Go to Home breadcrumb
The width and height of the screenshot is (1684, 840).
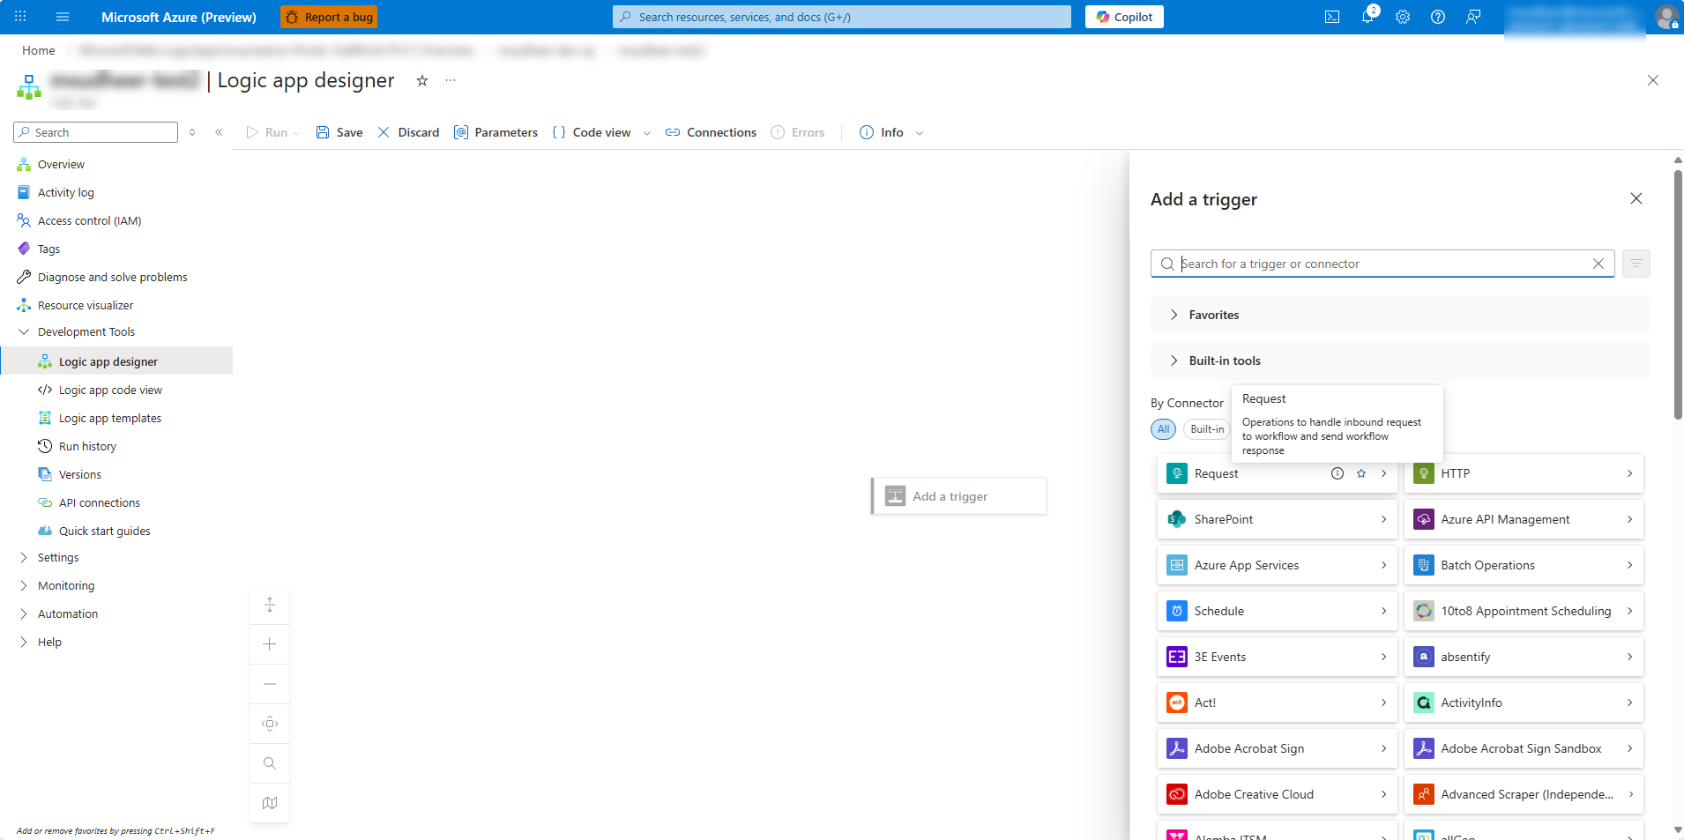(39, 50)
